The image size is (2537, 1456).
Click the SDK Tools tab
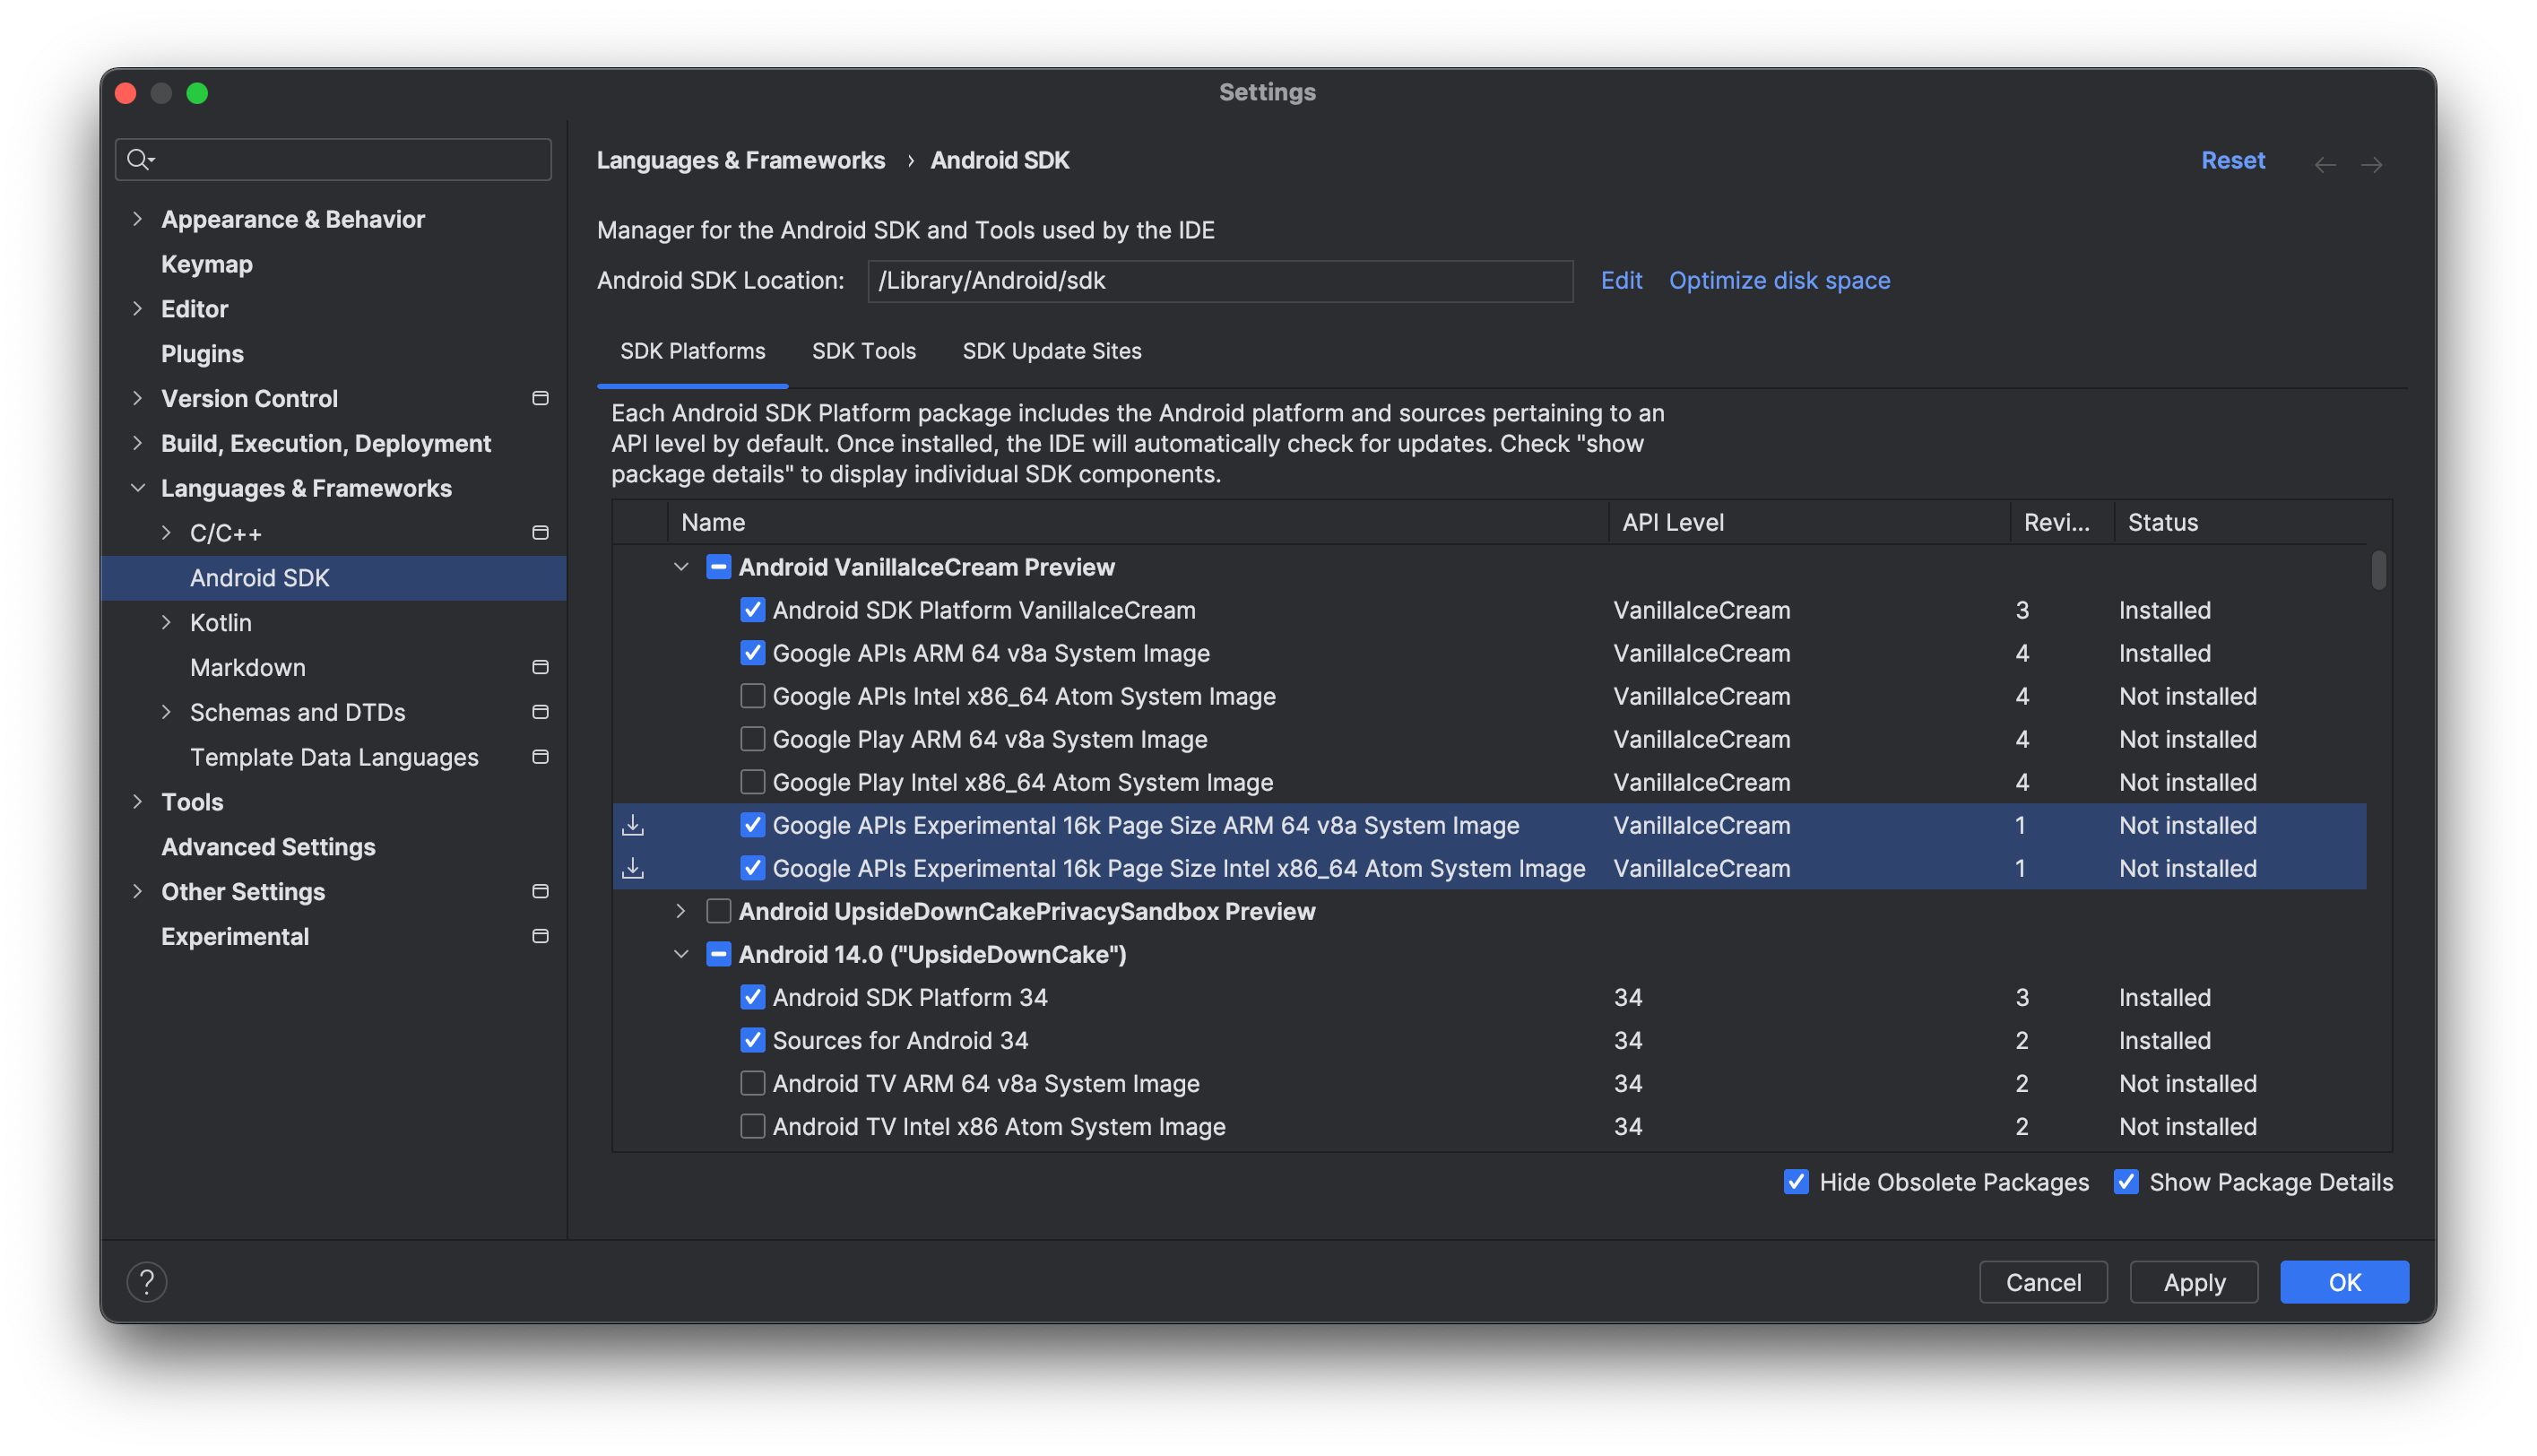click(862, 349)
